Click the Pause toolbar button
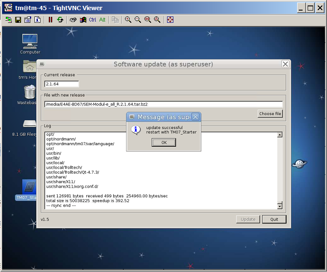 click(51, 20)
